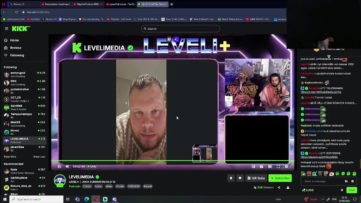Select the funny tag
The image size is (361, 203).
[98, 186]
